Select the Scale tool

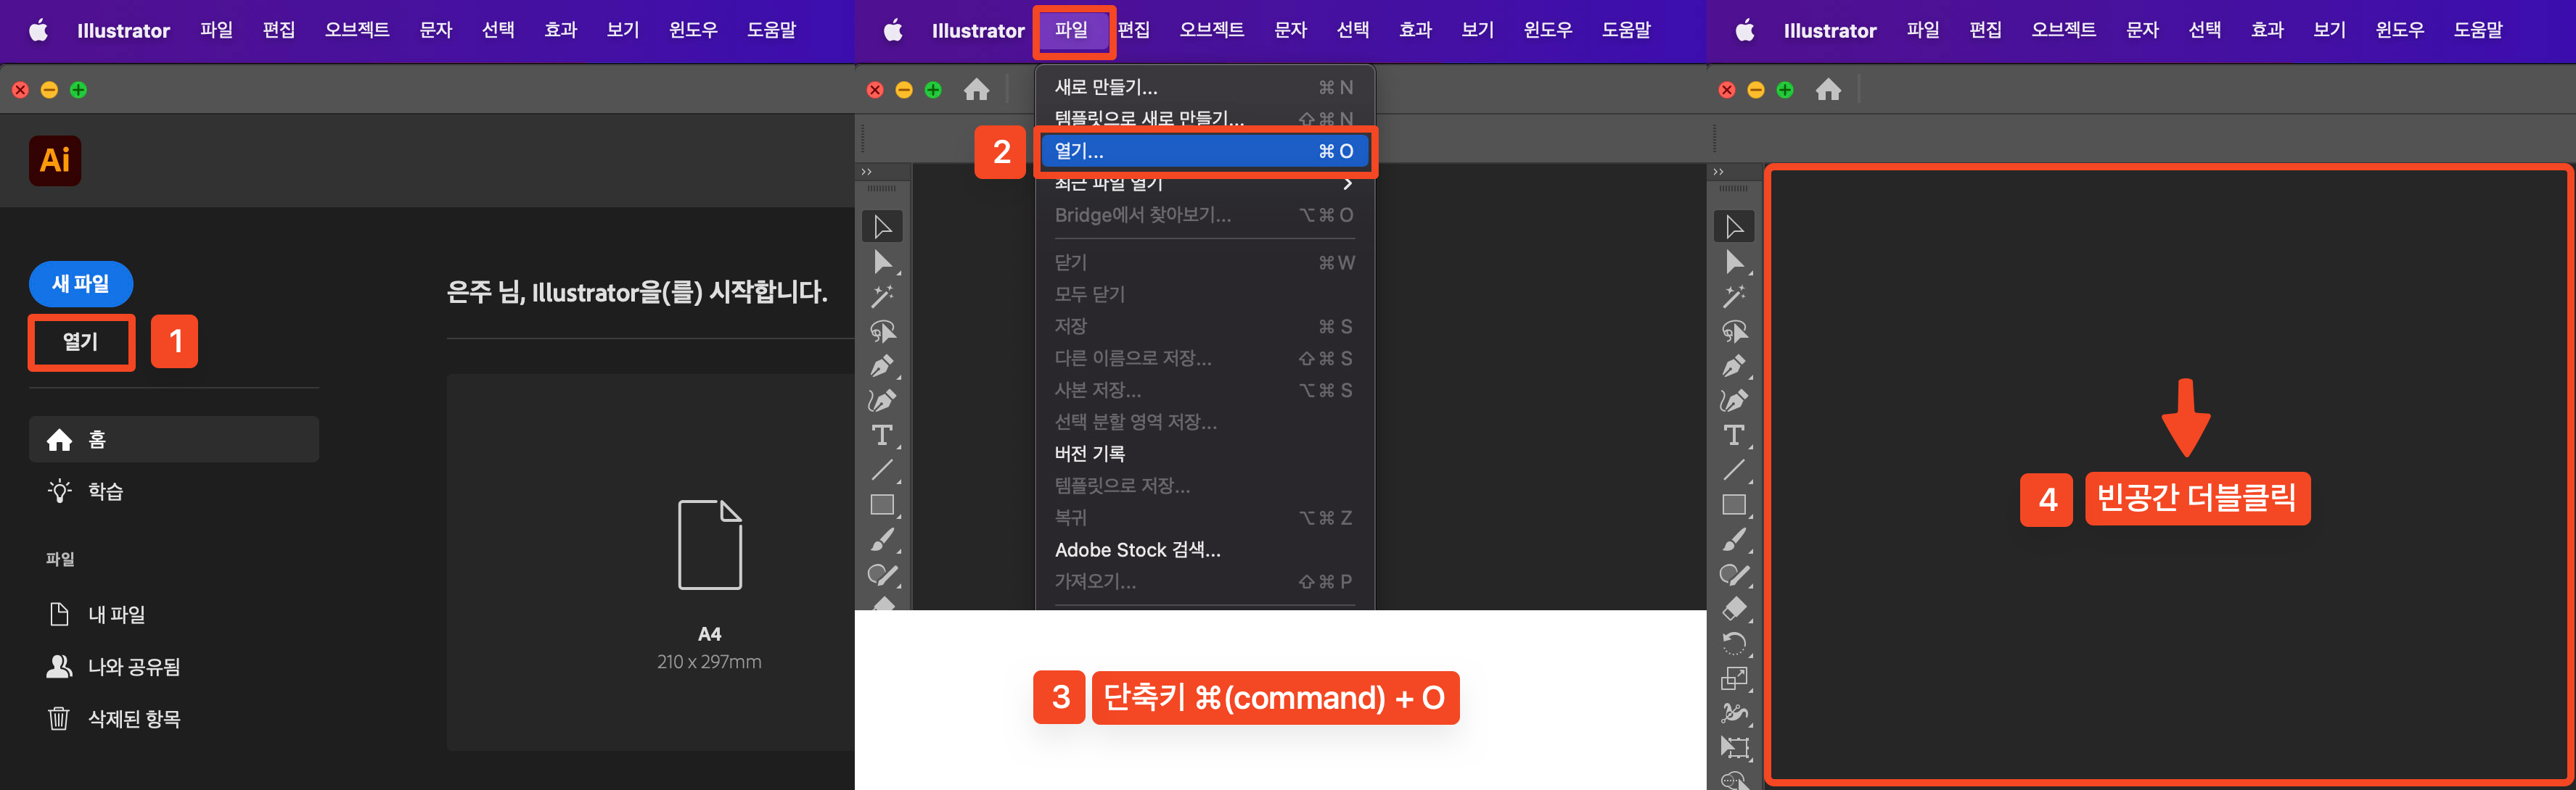pyautogui.click(x=1734, y=678)
